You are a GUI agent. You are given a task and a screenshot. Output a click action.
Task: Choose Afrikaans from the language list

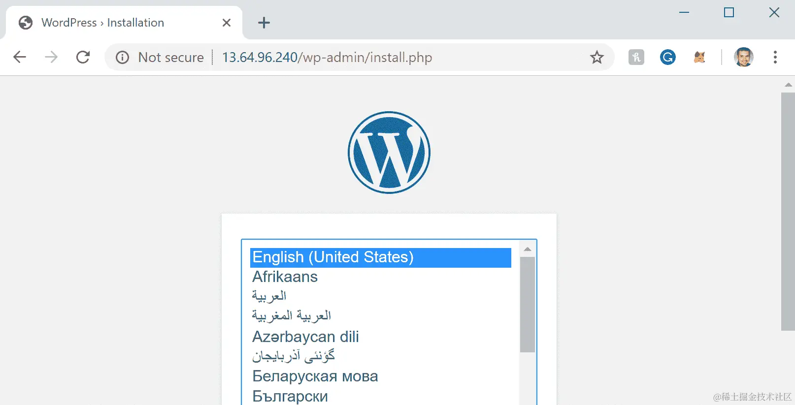[381, 277]
